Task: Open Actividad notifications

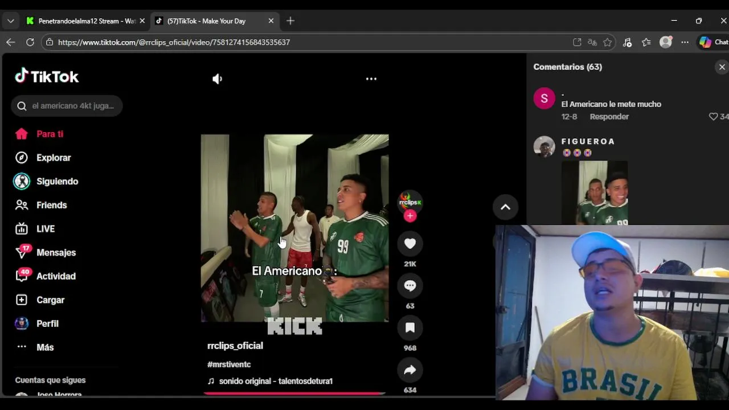Action: [45, 276]
